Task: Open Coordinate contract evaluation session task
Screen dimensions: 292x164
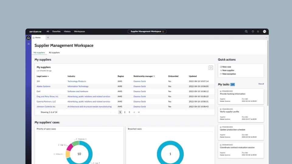Action: [241, 150]
